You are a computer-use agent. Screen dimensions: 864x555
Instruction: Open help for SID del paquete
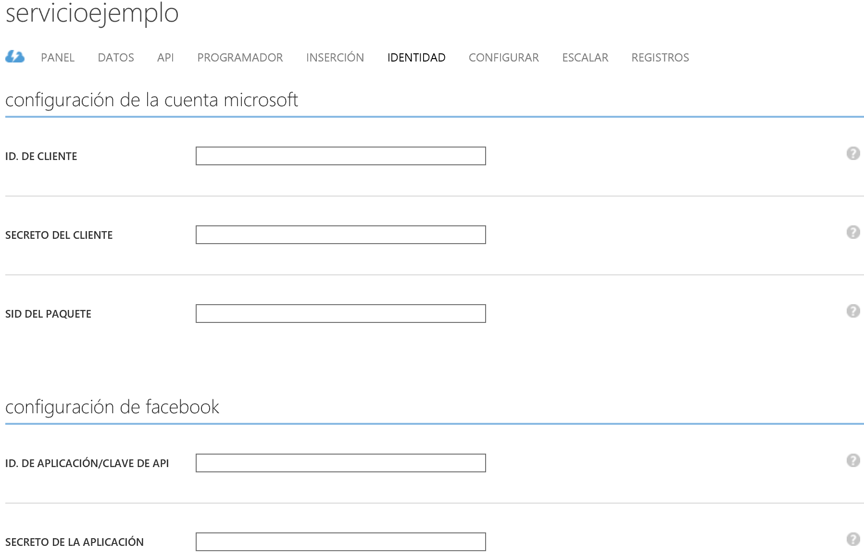coord(853,311)
